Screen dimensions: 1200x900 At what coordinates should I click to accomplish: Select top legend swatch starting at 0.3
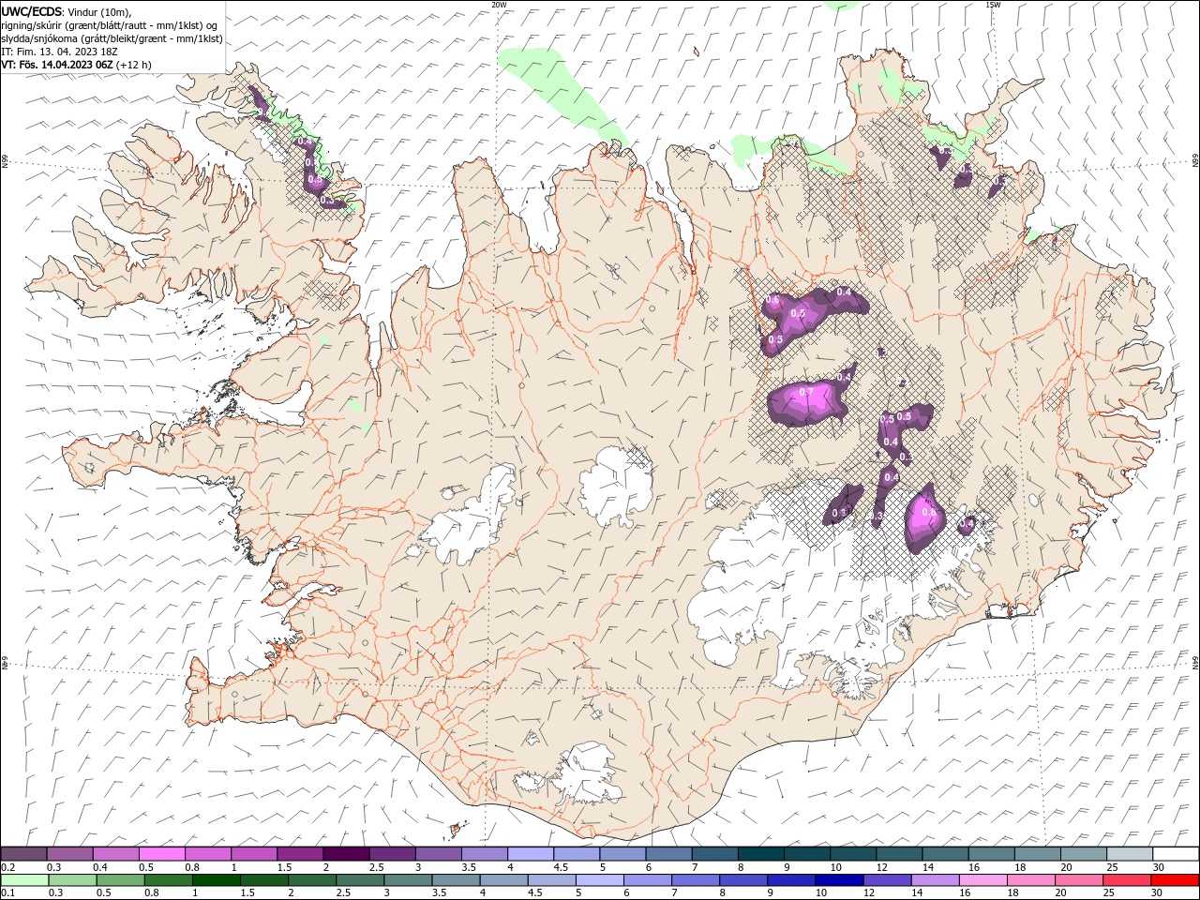tap(69, 853)
